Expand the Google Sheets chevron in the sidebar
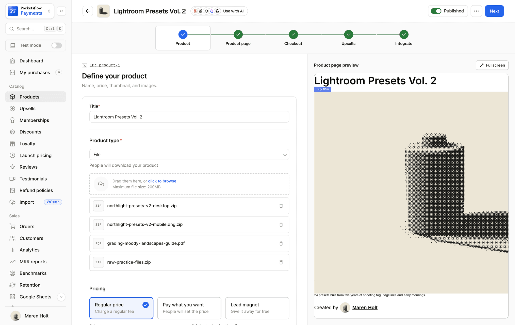Viewport: 520px width, 325px height. [x=61, y=297]
